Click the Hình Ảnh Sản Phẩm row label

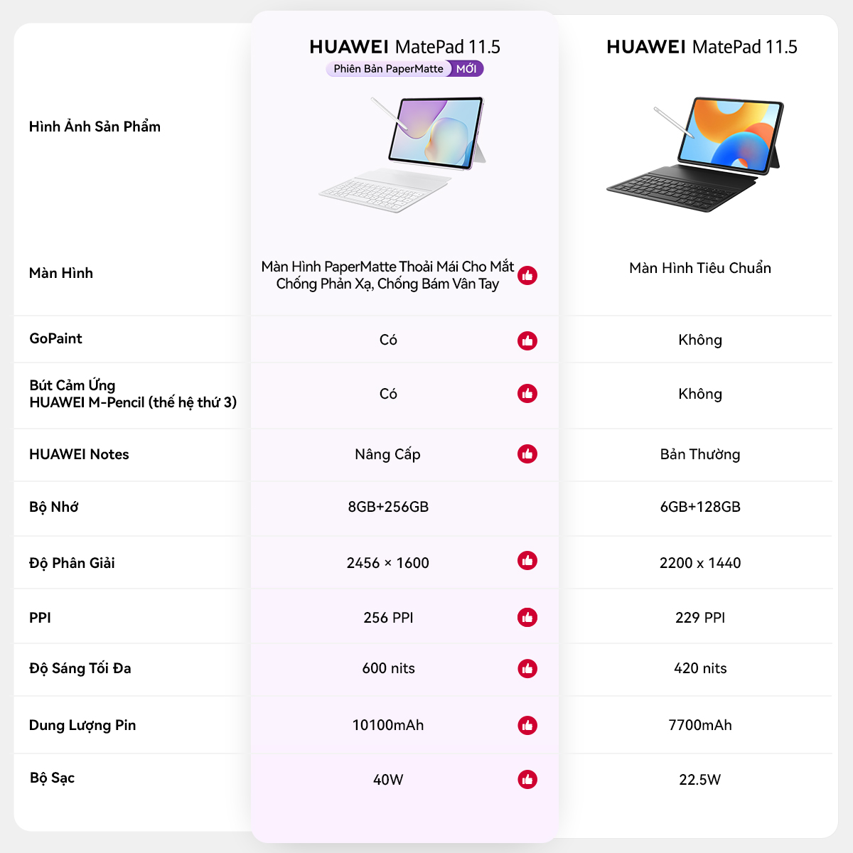95,127
